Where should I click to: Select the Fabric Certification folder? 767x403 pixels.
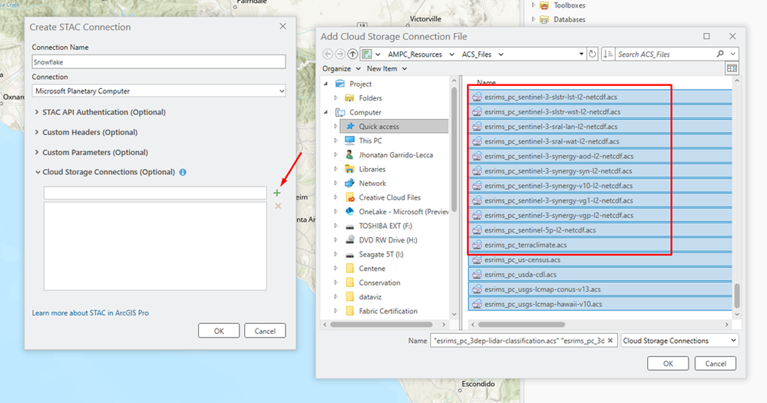(x=388, y=311)
